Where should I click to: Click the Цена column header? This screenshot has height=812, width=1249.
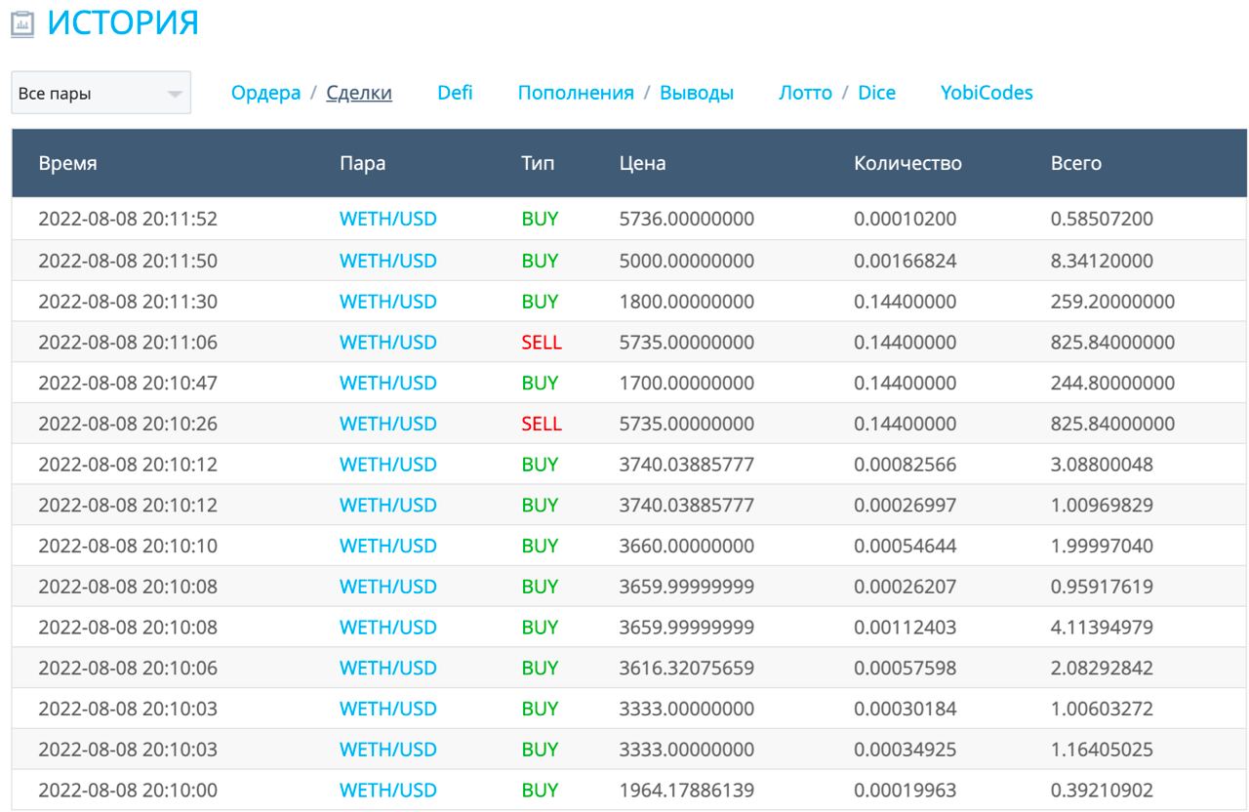tap(643, 163)
